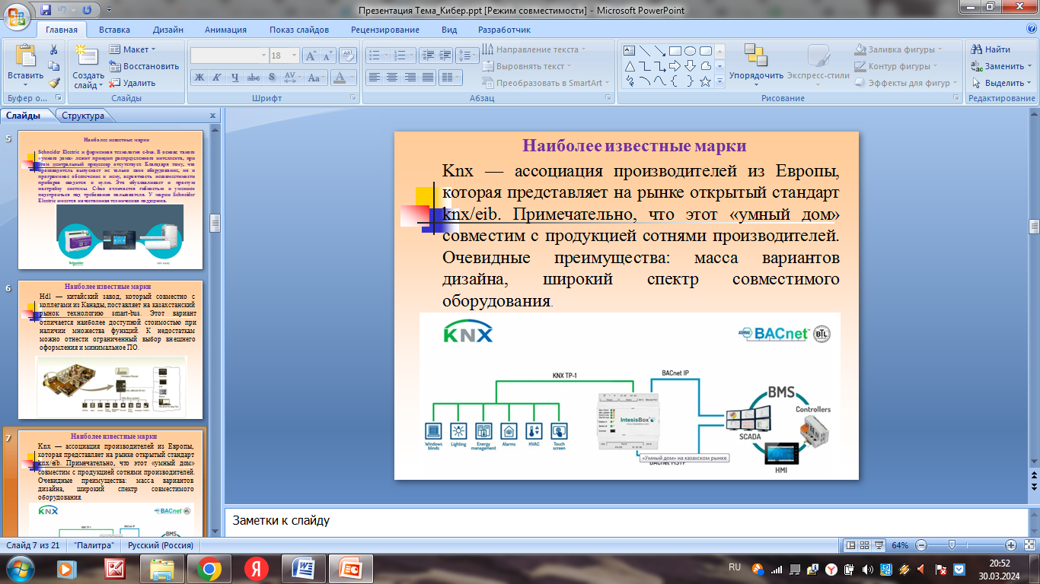
Task: Increase list indent level
Action: [x=445, y=56]
